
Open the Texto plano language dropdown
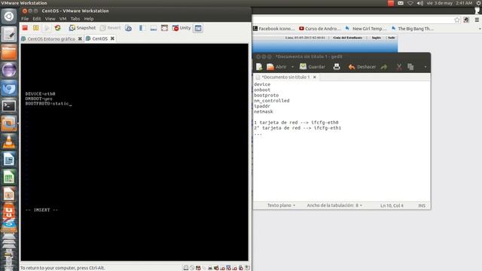click(281, 206)
